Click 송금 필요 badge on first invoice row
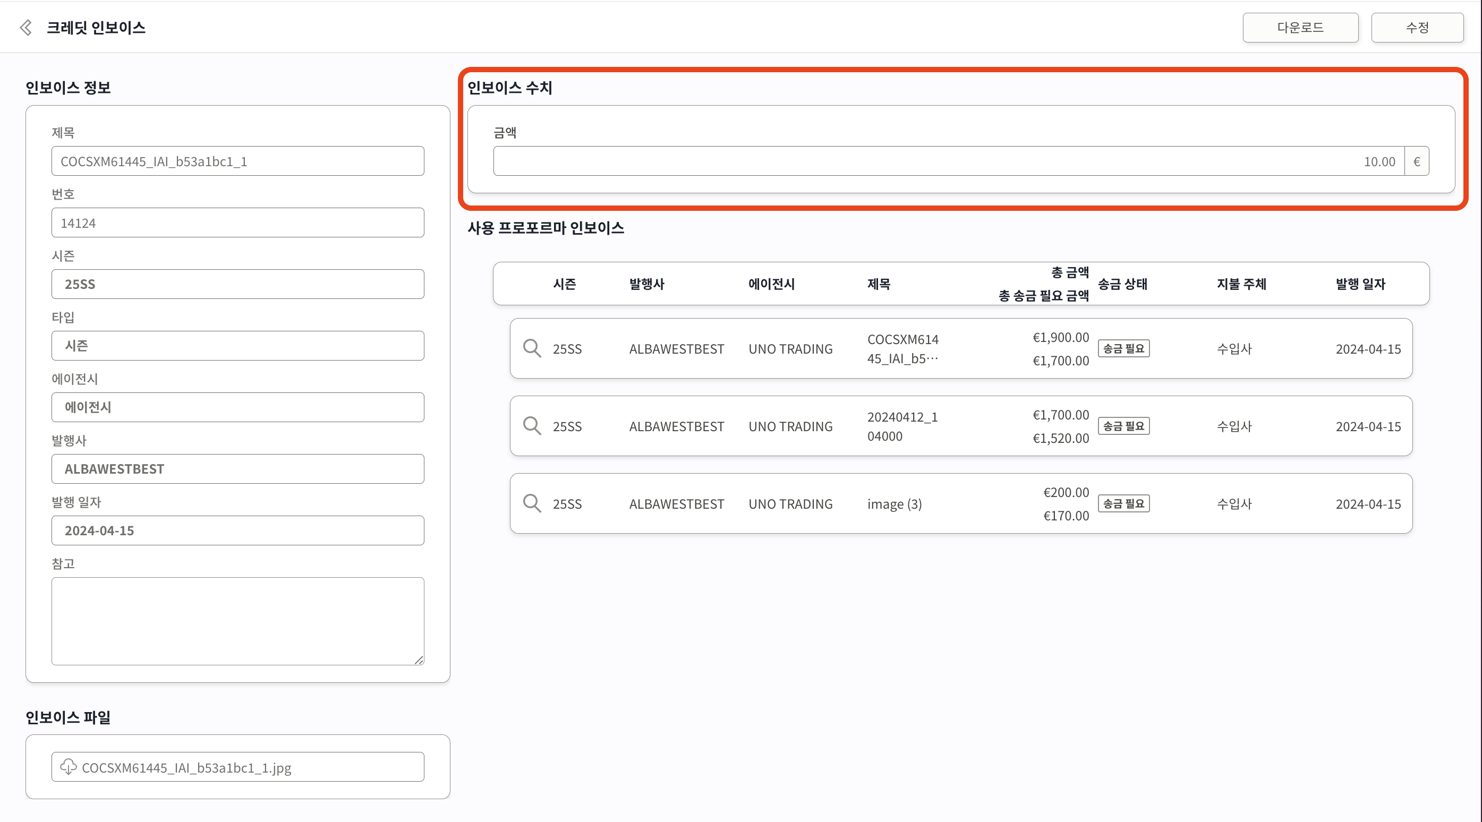Screen dimensions: 1482x822 1123,348
